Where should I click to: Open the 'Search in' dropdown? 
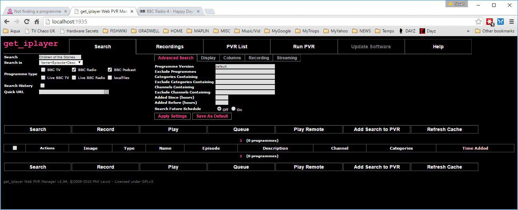[x=61, y=63]
